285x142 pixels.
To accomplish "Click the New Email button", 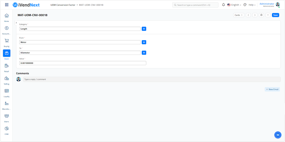I will [x=272, y=89].
